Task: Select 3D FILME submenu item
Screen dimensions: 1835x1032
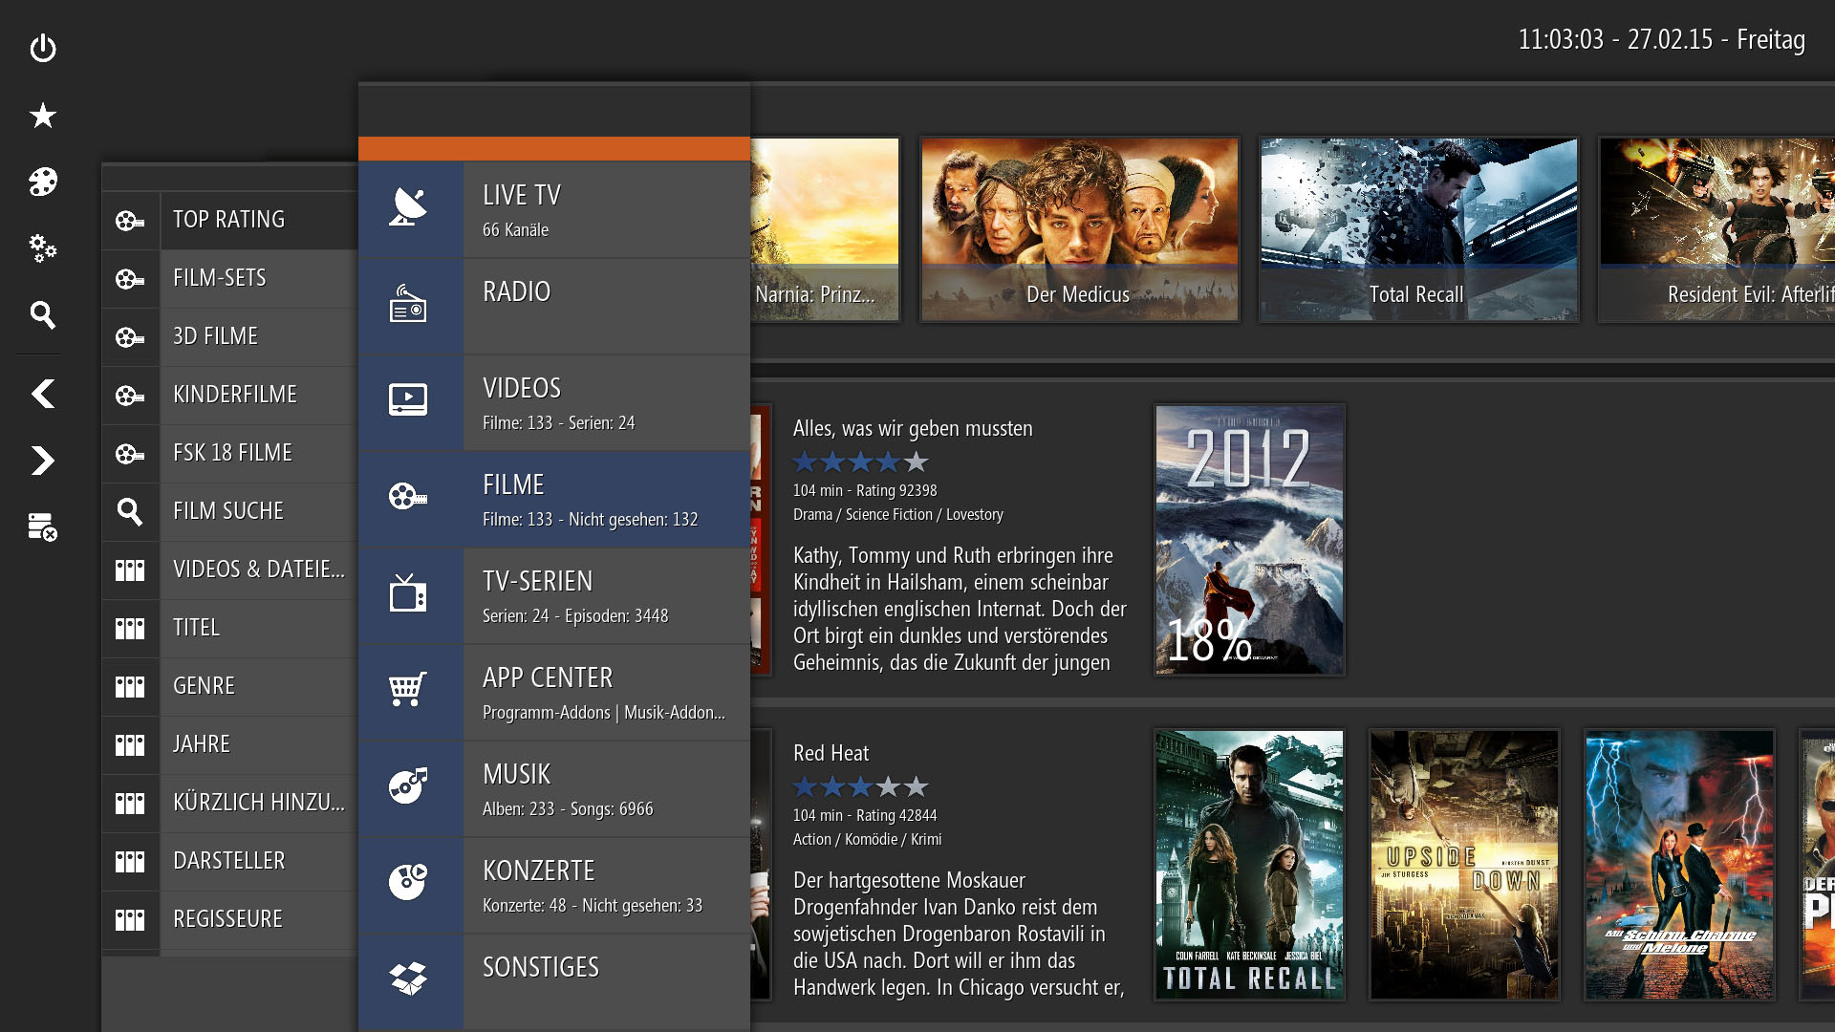Action: point(229,336)
